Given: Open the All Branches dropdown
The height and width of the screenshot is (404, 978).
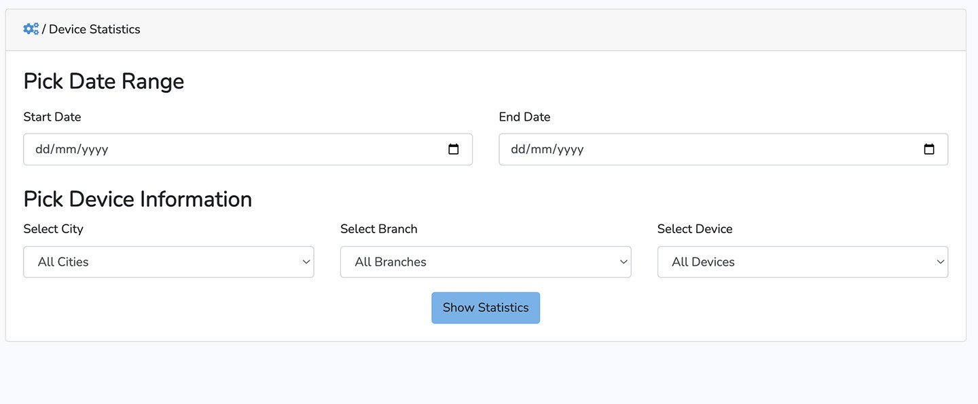Looking at the screenshot, I should [485, 262].
